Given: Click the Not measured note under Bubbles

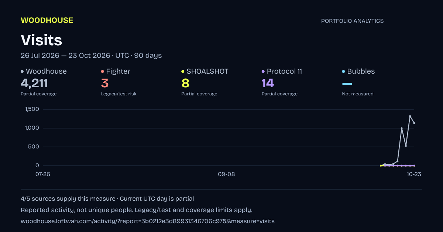Looking at the screenshot, I should point(358,94).
